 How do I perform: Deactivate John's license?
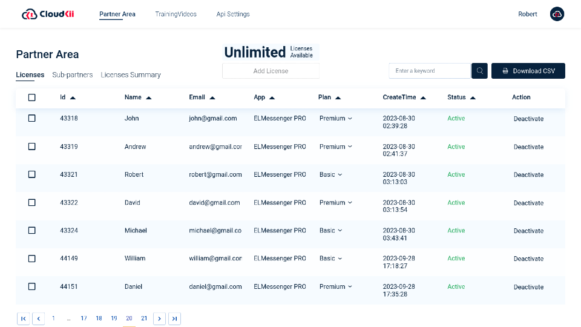coord(528,119)
